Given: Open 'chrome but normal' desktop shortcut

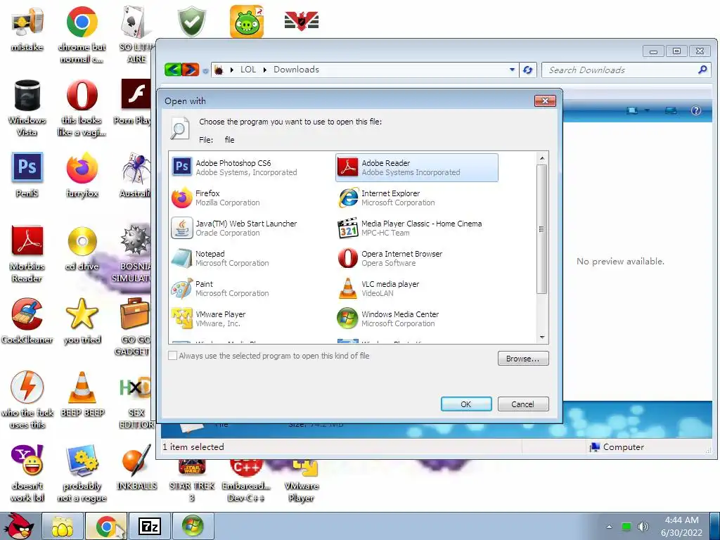Looking at the screenshot, I should 82,34.
